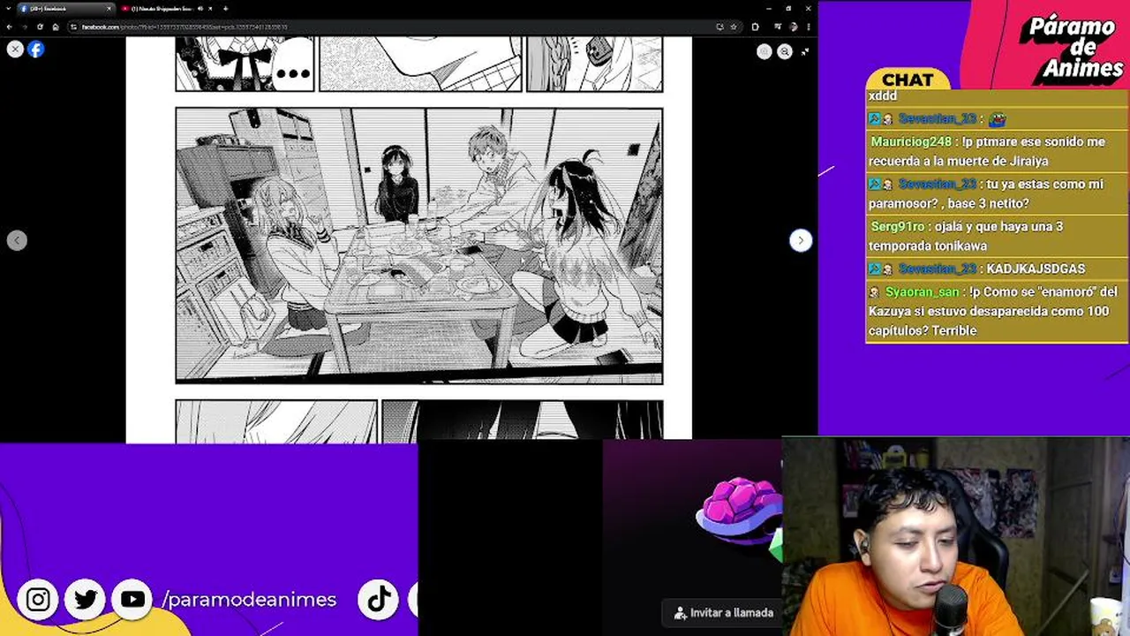
Task: Open a new browser tab
Action: [x=225, y=9]
